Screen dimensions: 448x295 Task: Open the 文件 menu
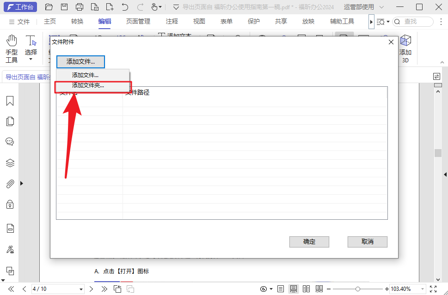pyautogui.click(x=19, y=22)
